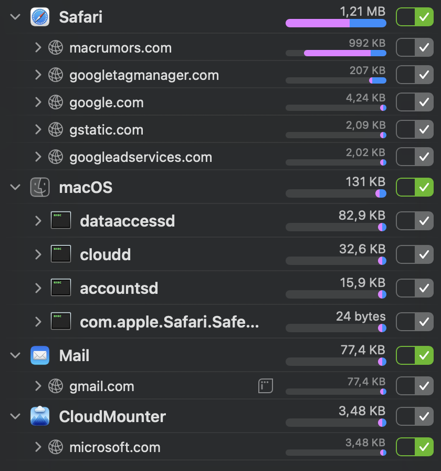
Task: Click the accountsd exec terminal icon
Action: click(61, 288)
